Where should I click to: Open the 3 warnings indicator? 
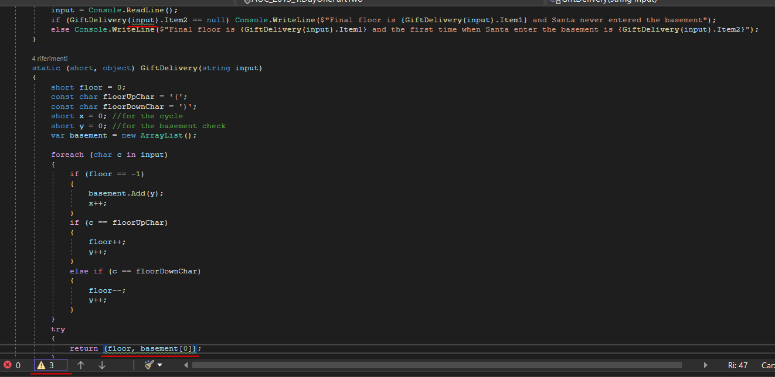[50, 365]
